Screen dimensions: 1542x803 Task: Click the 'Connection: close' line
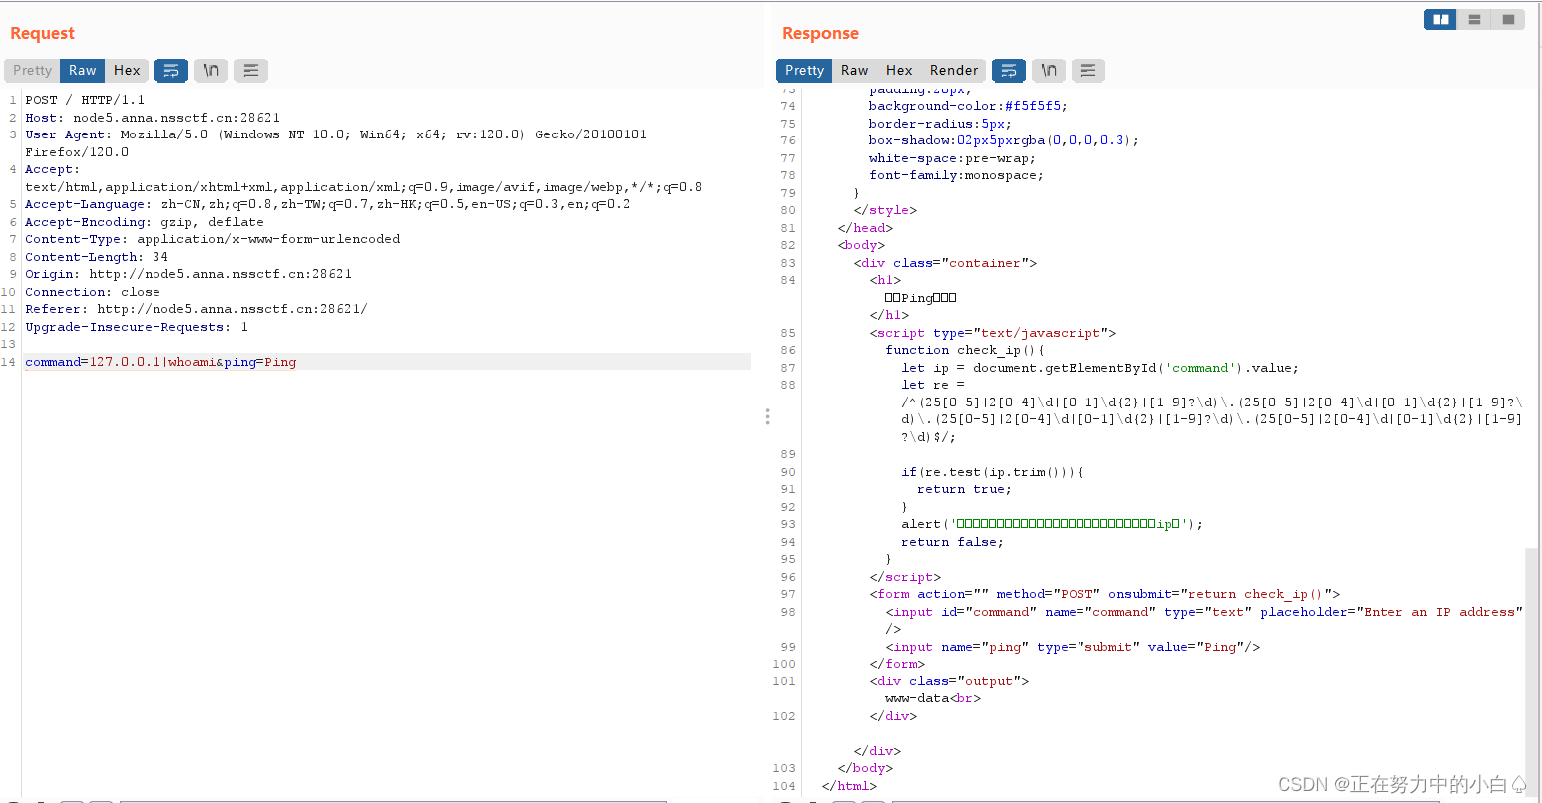click(93, 292)
